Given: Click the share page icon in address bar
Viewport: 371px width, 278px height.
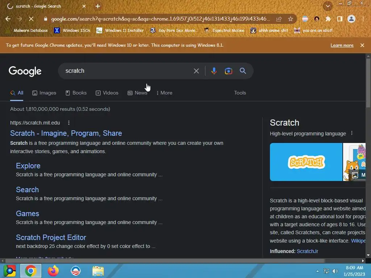Looking at the screenshot, I should [279, 19].
